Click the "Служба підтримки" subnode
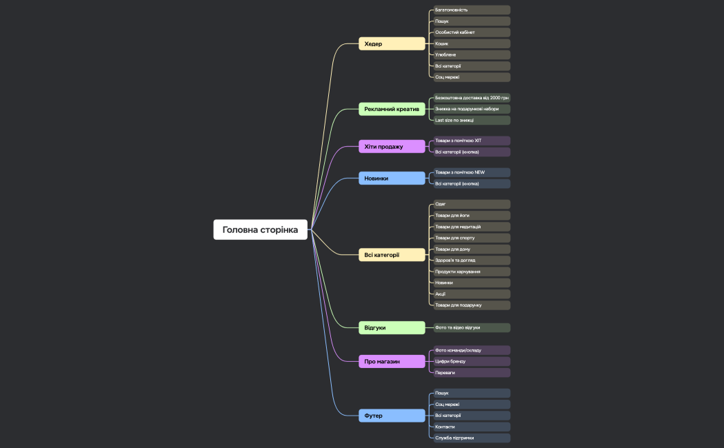This screenshot has width=724, height=448. click(x=472, y=438)
